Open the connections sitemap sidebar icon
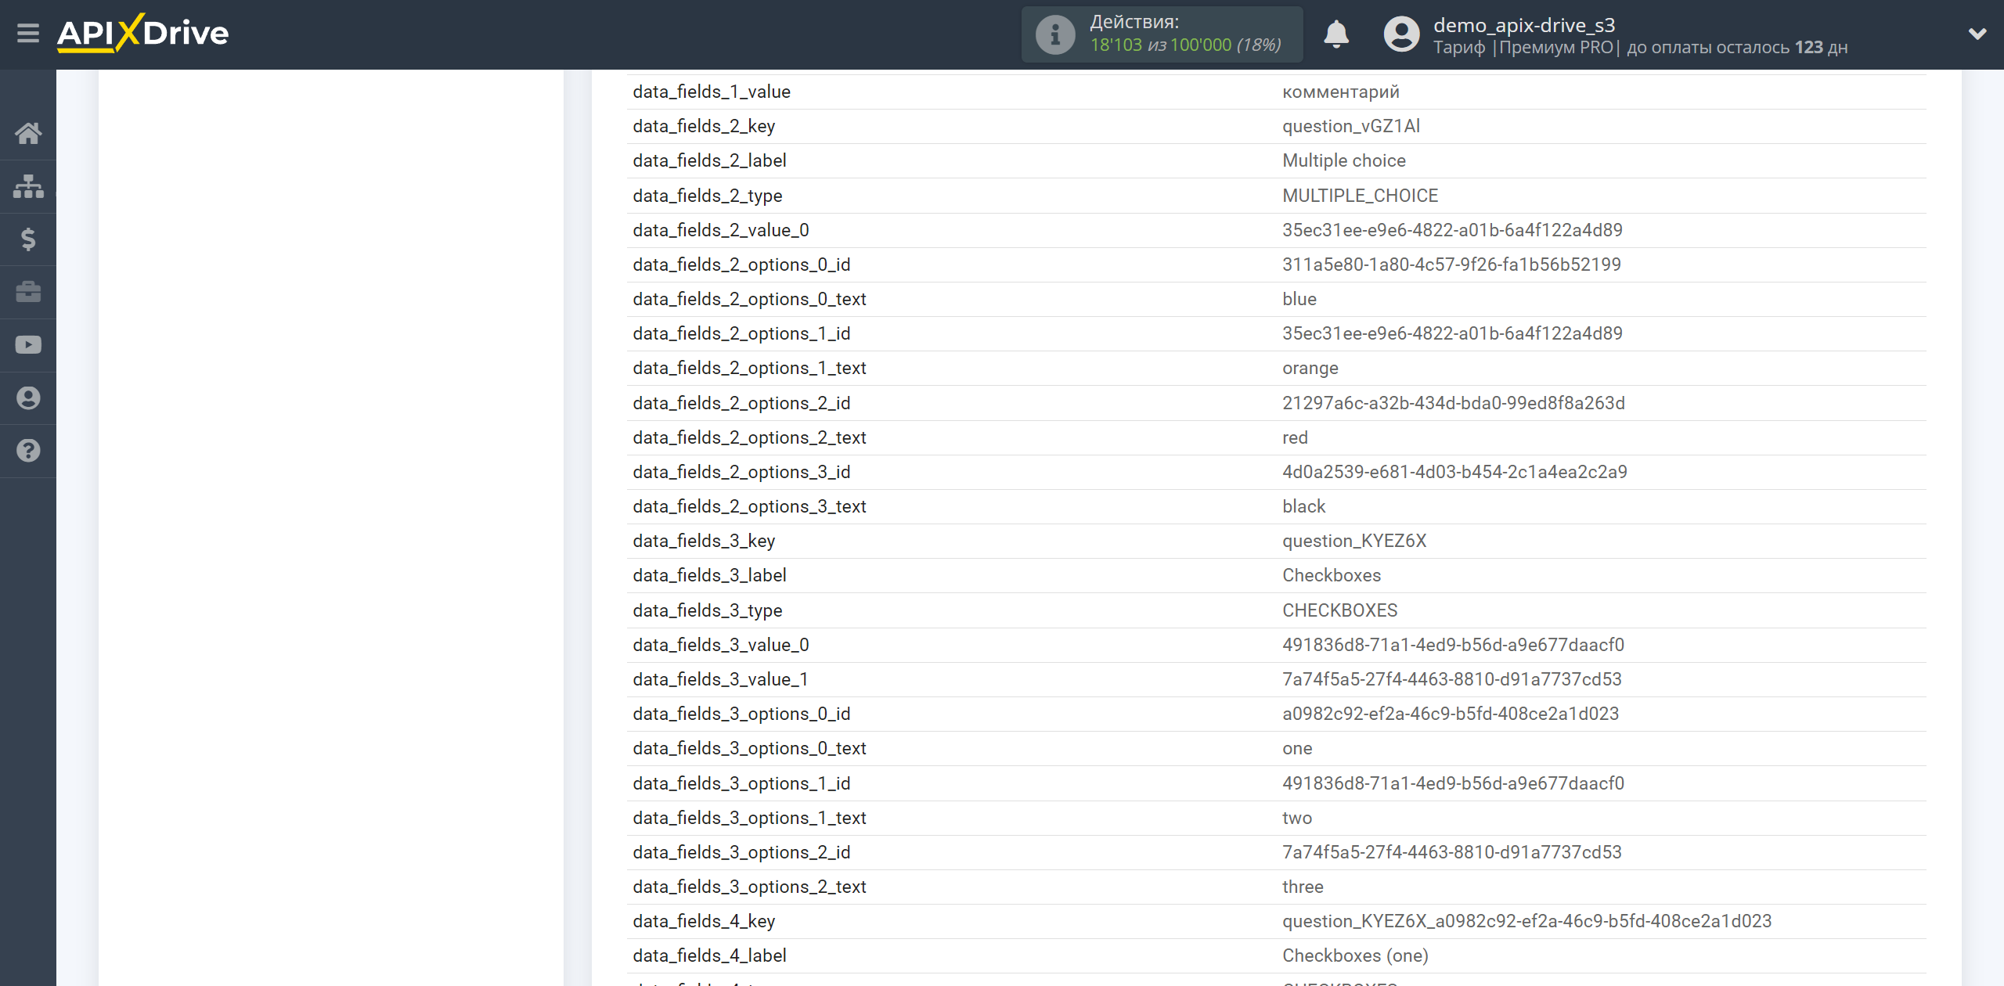 pos(28,186)
